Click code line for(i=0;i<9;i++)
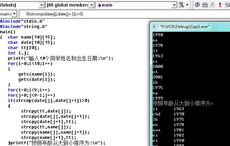The height and width of the screenshot is (146, 230). click(29, 90)
